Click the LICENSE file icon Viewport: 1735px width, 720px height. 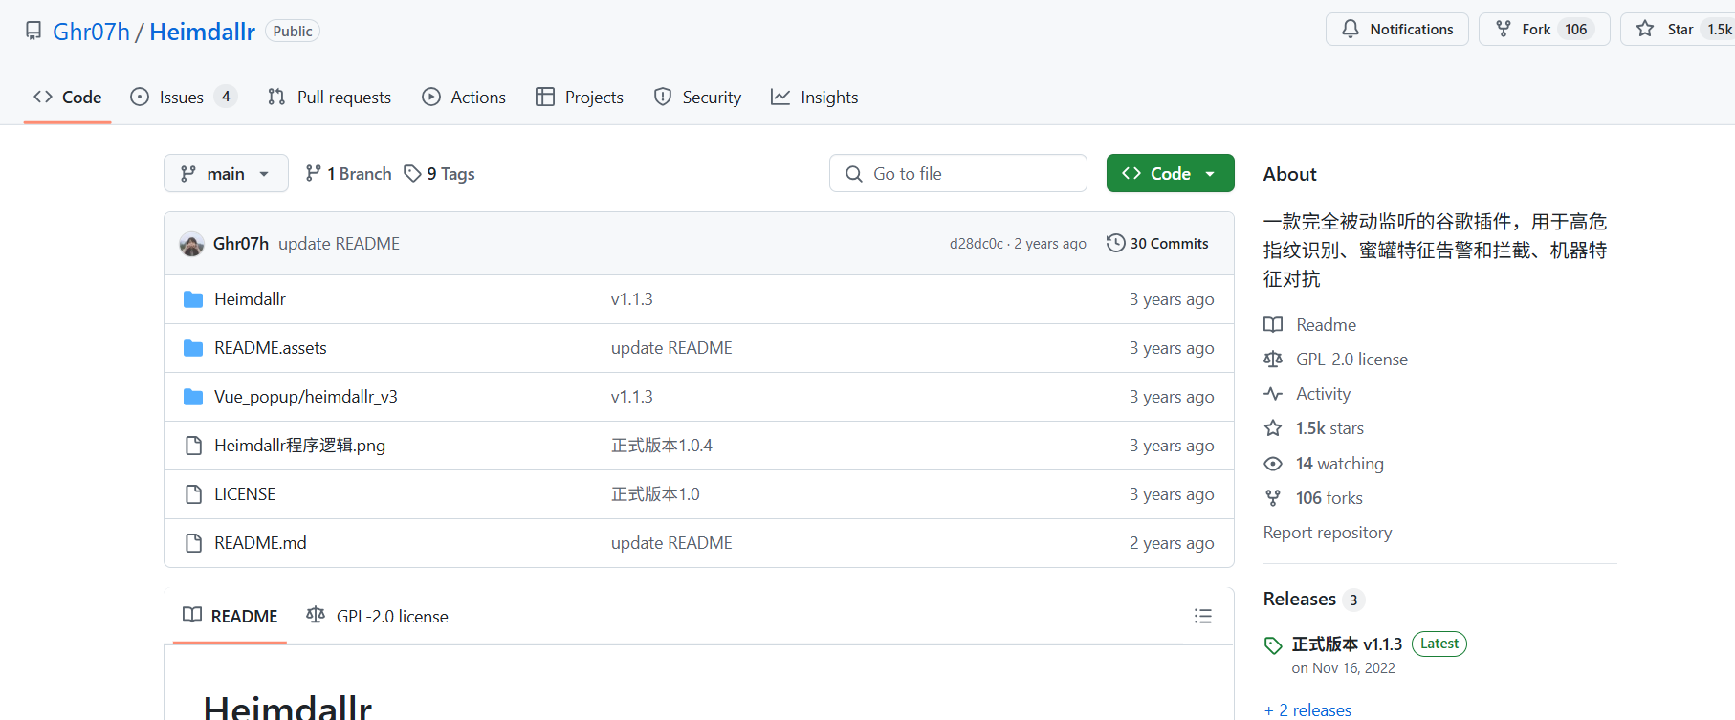click(x=193, y=494)
